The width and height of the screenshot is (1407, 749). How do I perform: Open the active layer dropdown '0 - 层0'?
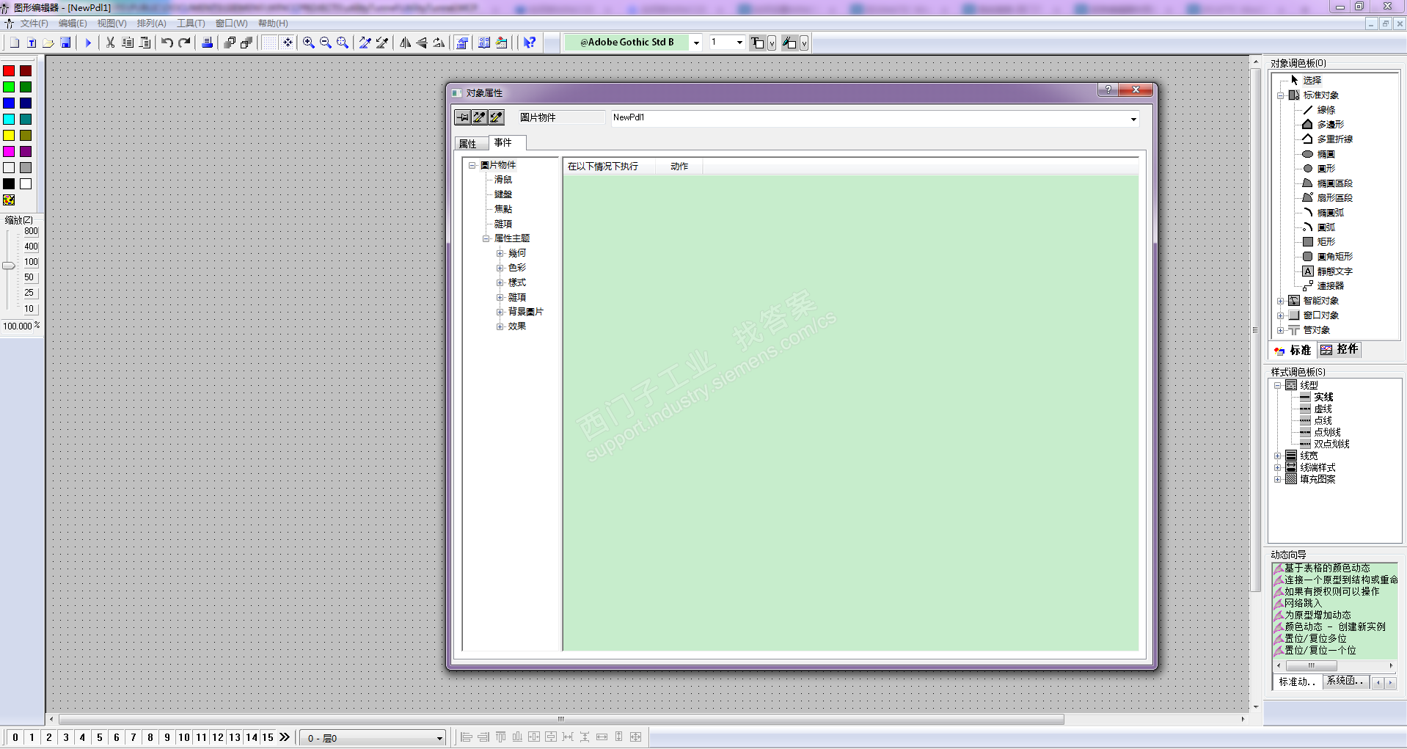click(439, 738)
